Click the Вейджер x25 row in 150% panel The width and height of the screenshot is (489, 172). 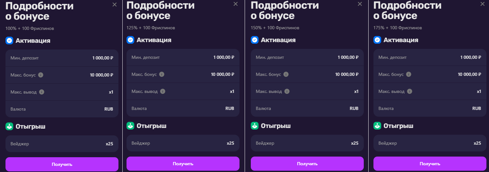307,143
